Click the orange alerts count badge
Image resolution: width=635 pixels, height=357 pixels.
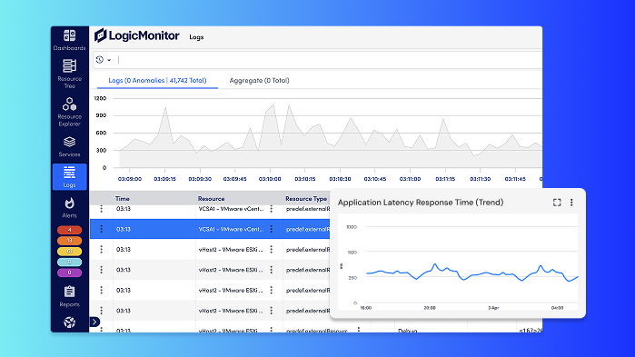(69, 241)
